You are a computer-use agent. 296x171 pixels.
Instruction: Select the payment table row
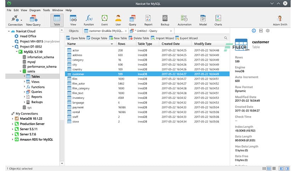(147, 107)
